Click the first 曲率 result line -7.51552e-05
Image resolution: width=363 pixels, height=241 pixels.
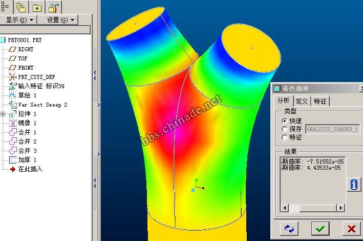click(312, 161)
